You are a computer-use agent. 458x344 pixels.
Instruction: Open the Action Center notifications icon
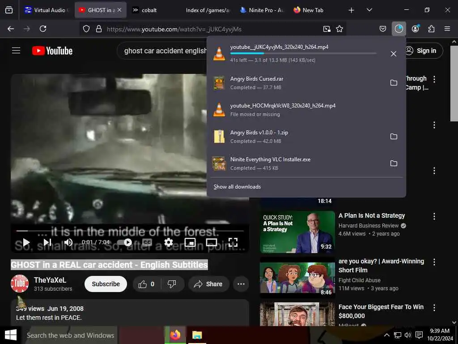point(419,335)
